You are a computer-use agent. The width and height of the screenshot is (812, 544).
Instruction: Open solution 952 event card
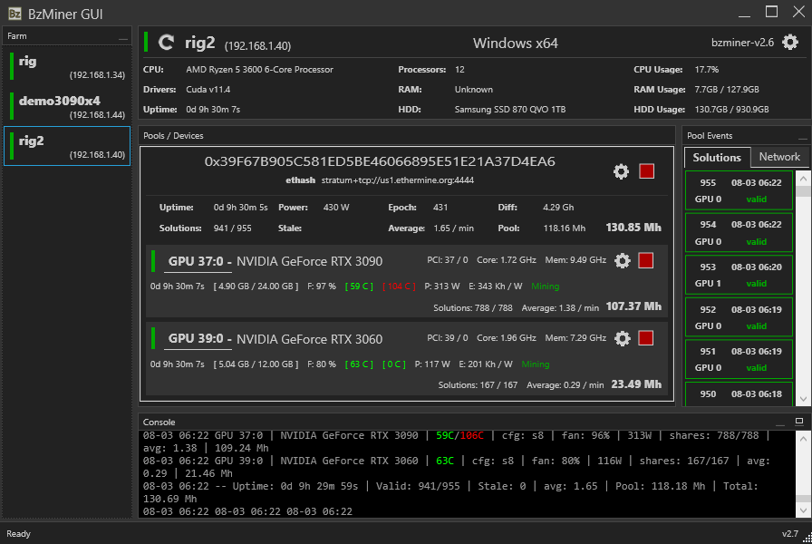point(739,317)
